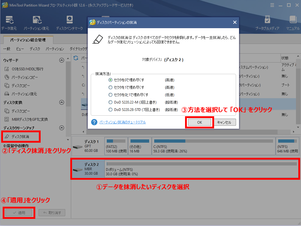Image resolution: width=301 pixels, height=226 pixels.
Task: Select セクタを0と1で埋め尽くす radio button
Action: pos(110,95)
